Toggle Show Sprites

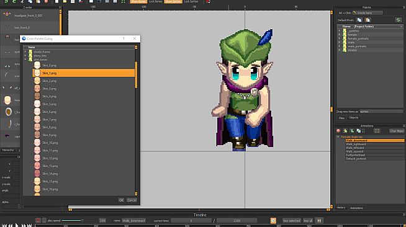(173, 1)
